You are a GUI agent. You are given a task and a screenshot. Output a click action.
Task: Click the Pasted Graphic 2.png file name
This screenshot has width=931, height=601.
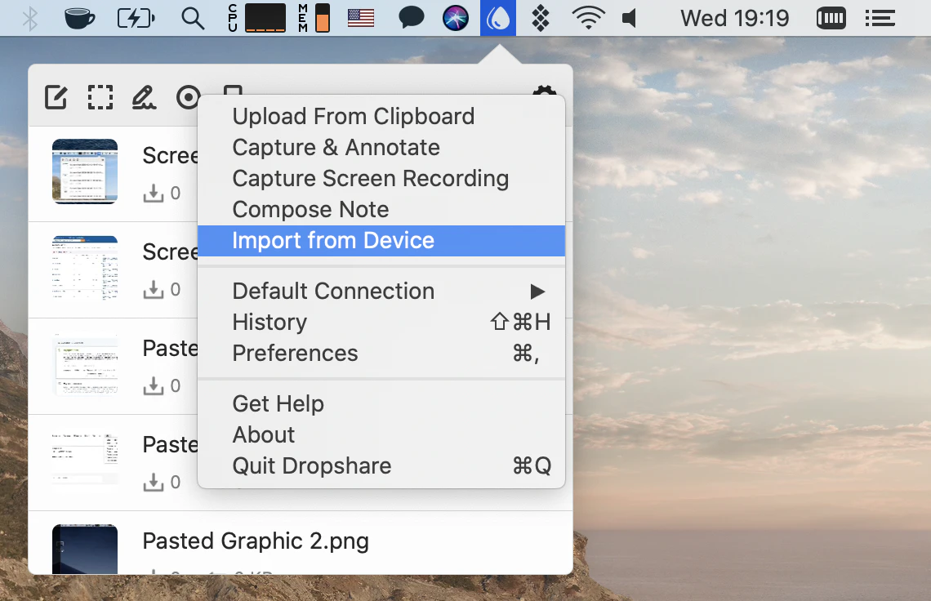(256, 541)
